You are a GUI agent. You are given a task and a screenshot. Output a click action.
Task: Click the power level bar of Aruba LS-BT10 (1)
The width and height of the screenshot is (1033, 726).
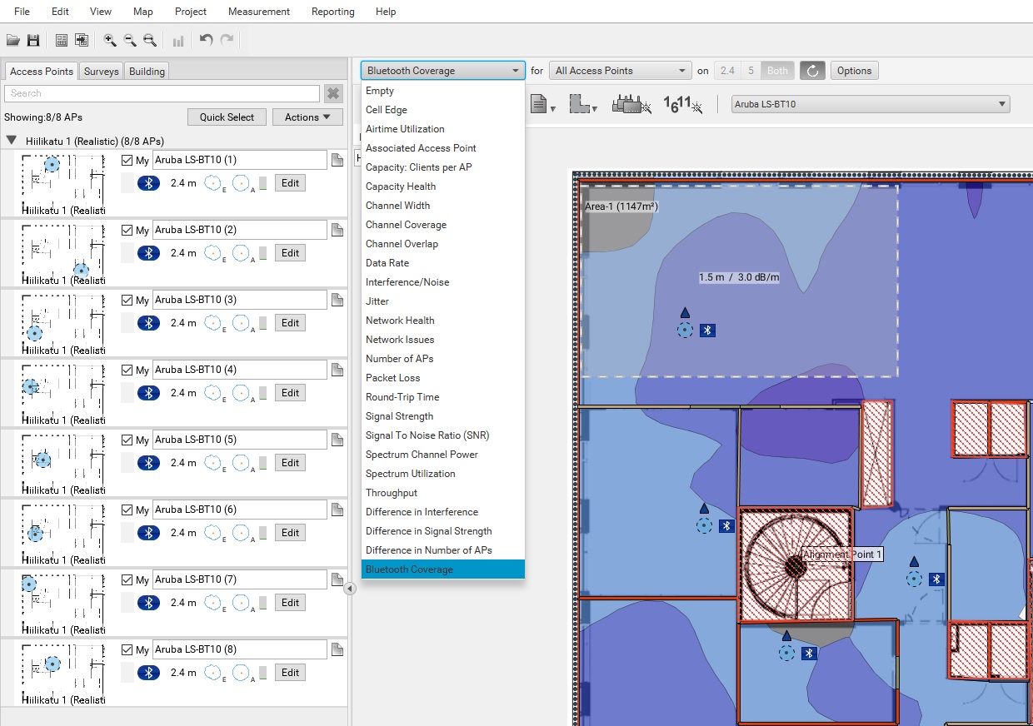[x=263, y=183]
